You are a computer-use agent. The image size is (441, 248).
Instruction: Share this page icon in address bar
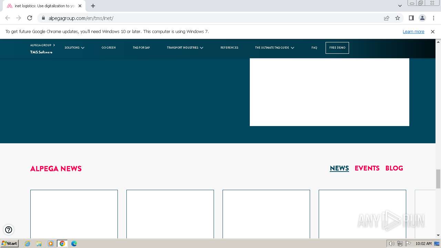(387, 18)
